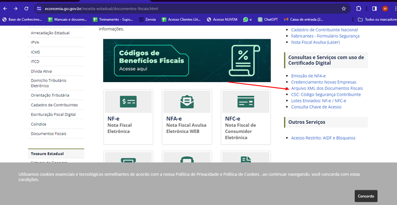Open the NFC-e Nota Fiscal de Consumidor card
Screen dimensions: 397x205
coord(245,116)
